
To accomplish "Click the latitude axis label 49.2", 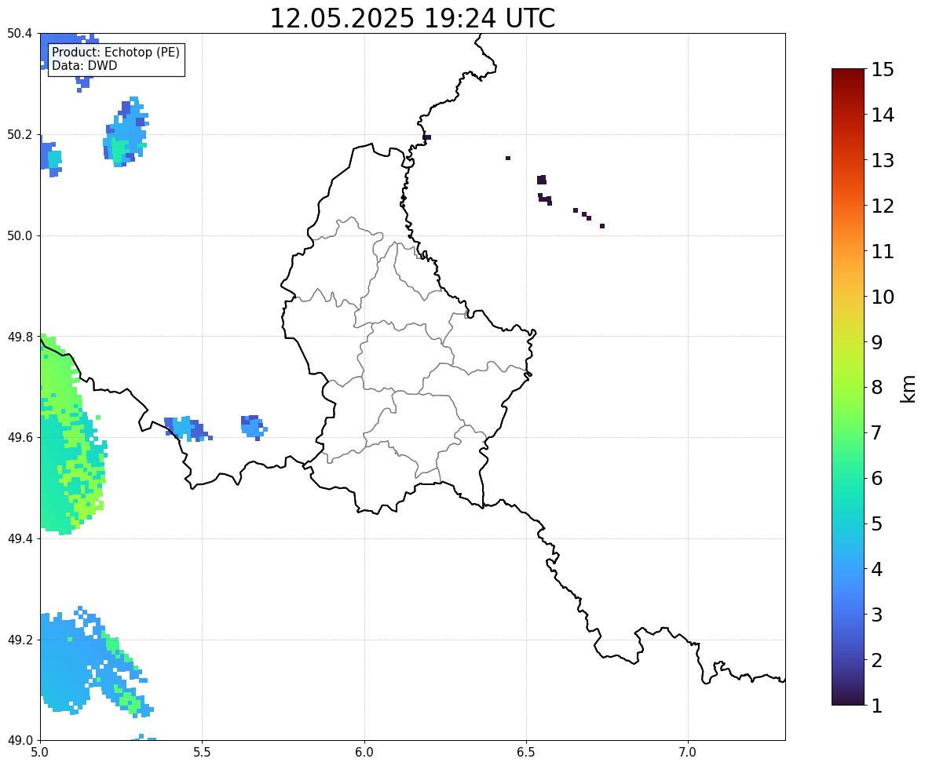I will (x=20, y=640).
